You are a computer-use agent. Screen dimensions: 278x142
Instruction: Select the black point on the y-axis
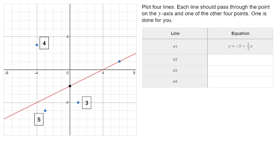pos(70,86)
